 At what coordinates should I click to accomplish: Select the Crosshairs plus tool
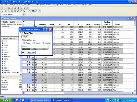pyautogui.click(x=27, y=11)
